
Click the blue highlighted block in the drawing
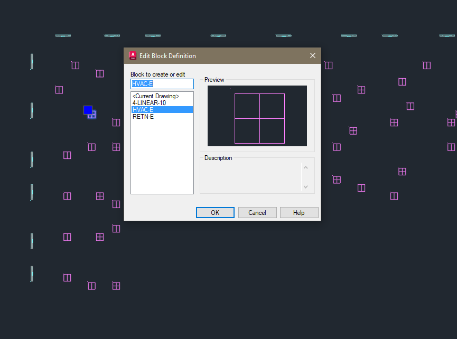click(x=88, y=110)
